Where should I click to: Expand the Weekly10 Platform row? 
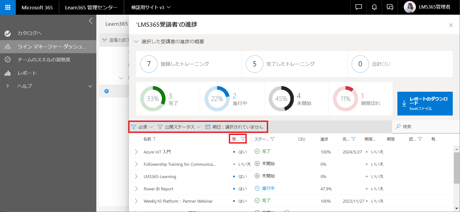coord(136,201)
